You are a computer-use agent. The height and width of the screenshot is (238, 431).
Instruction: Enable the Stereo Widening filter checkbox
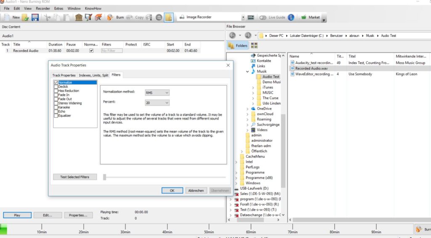56,103
